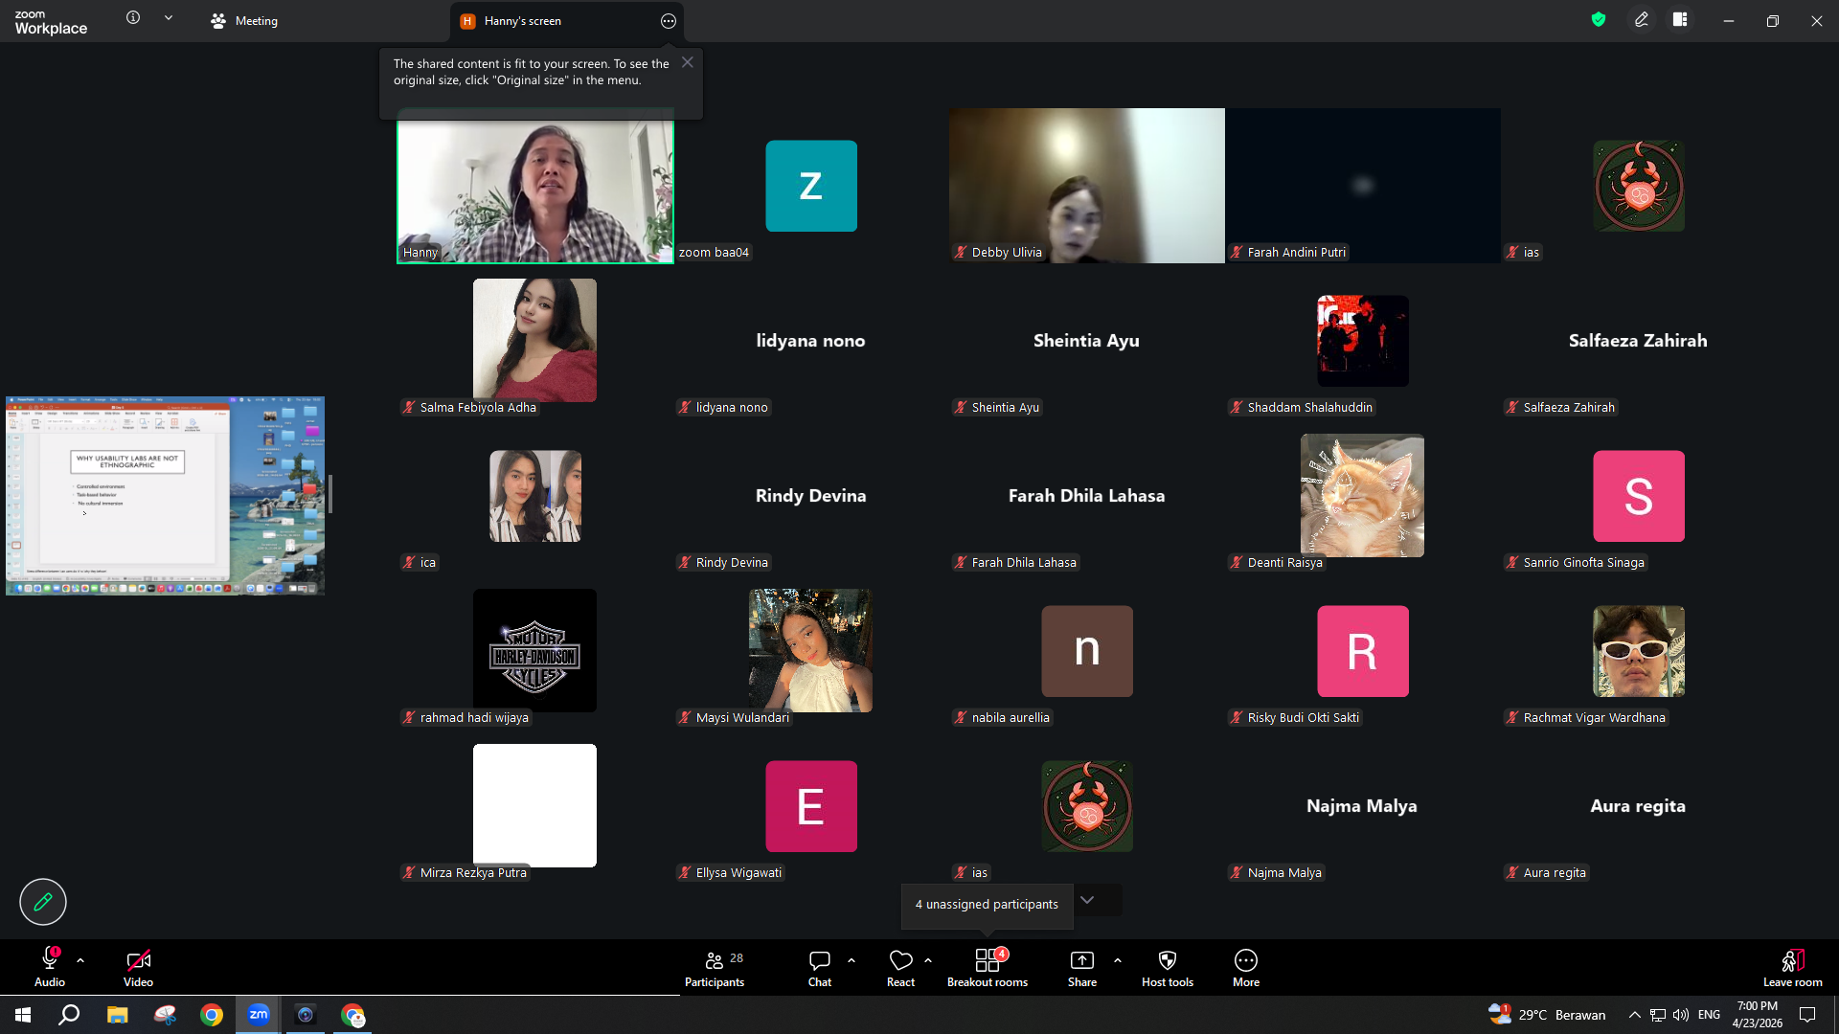1839x1034 pixels.
Task: Expand the React options arrow
Action: click(x=928, y=960)
